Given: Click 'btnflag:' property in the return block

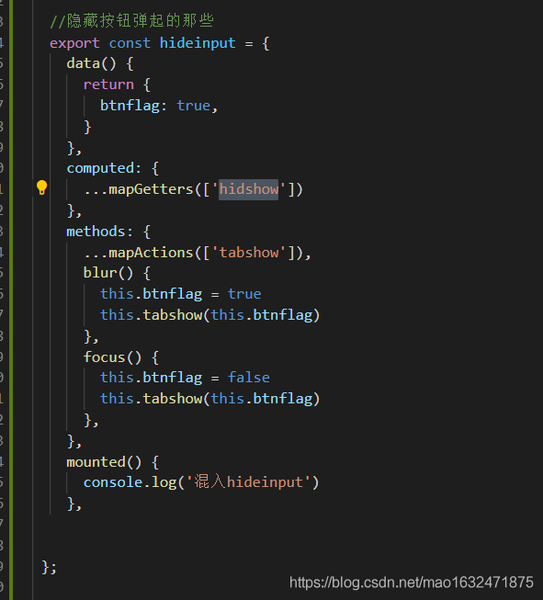Looking at the screenshot, I should pos(133,106).
